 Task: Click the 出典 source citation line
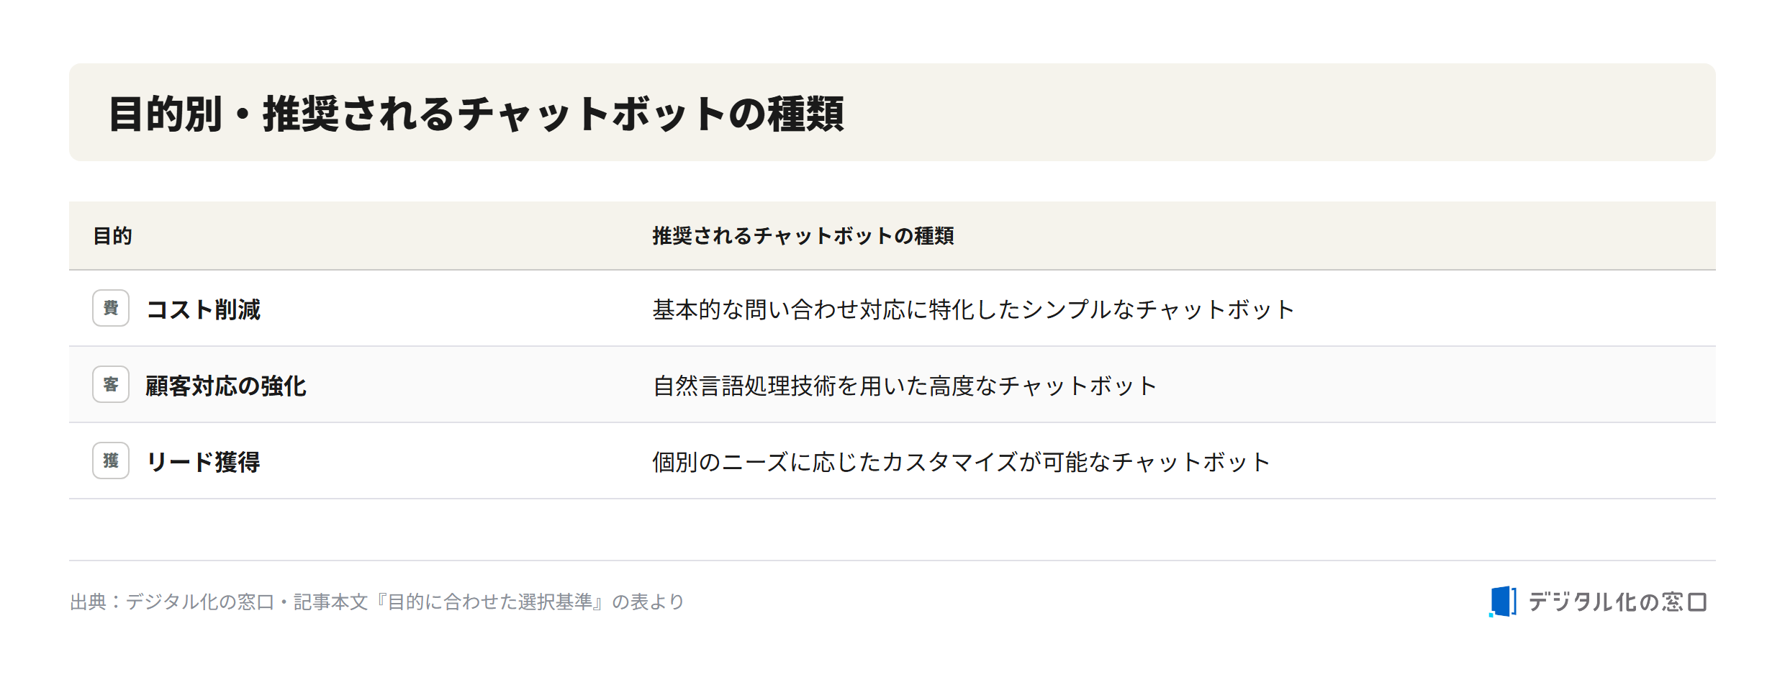pyautogui.click(x=376, y=602)
